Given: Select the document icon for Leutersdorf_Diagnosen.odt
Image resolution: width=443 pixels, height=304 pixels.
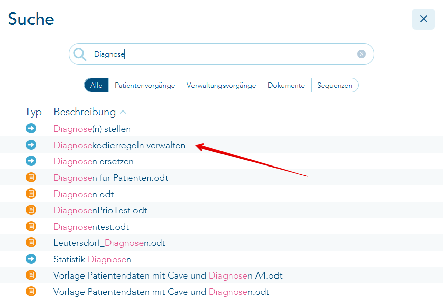Looking at the screenshot, I should 31,242.
